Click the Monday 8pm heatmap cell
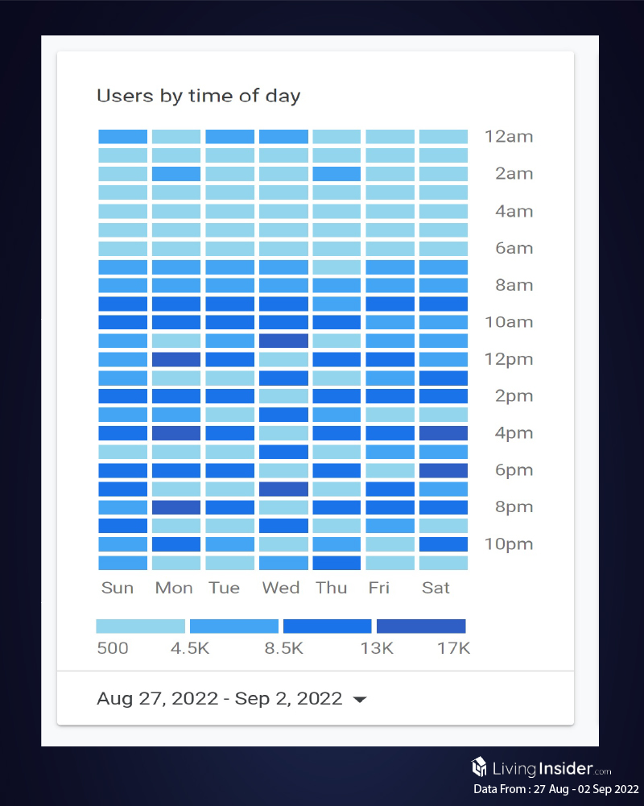This screenshot has height=806, width=644. coord(176,507)
